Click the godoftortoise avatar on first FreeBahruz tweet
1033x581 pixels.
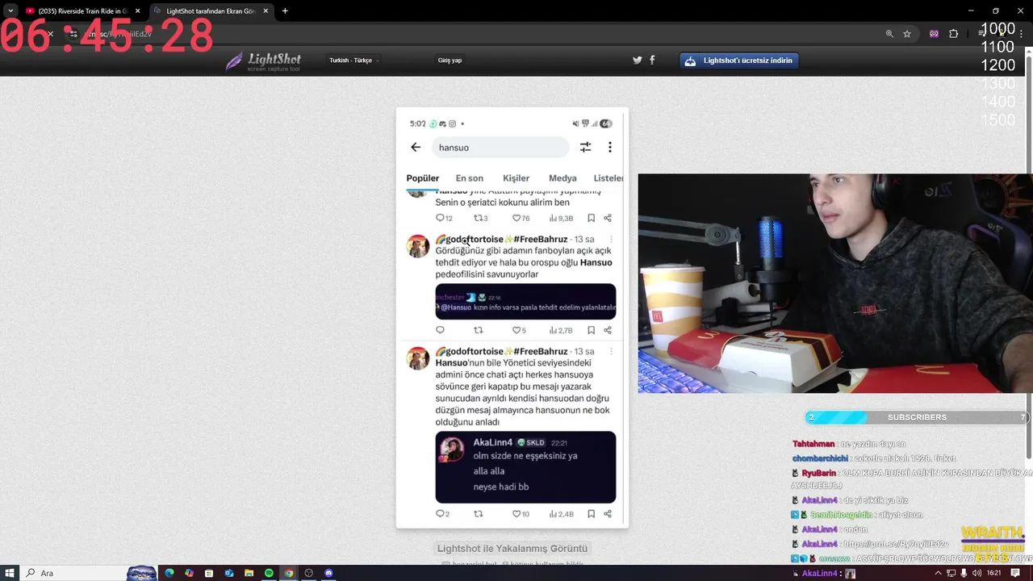418,246
